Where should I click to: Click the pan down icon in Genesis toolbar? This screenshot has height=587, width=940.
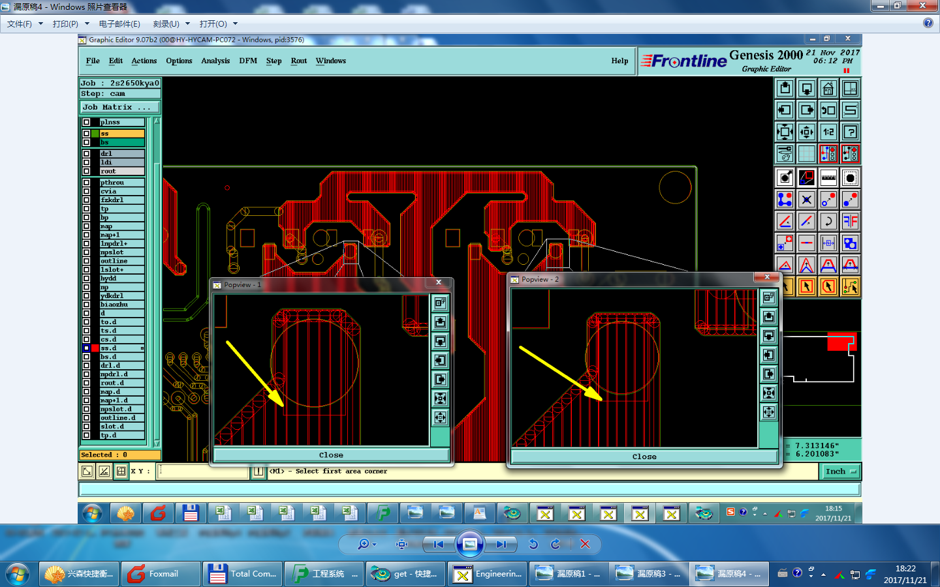click(x=807, y=88)
